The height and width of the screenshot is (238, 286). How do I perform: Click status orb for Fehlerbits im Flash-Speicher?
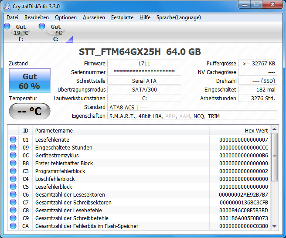13,226
